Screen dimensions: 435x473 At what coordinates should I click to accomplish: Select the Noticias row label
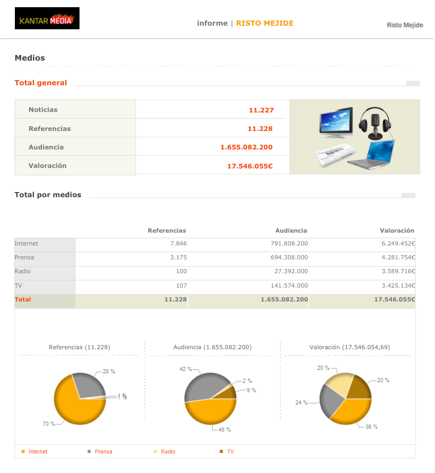43,110
